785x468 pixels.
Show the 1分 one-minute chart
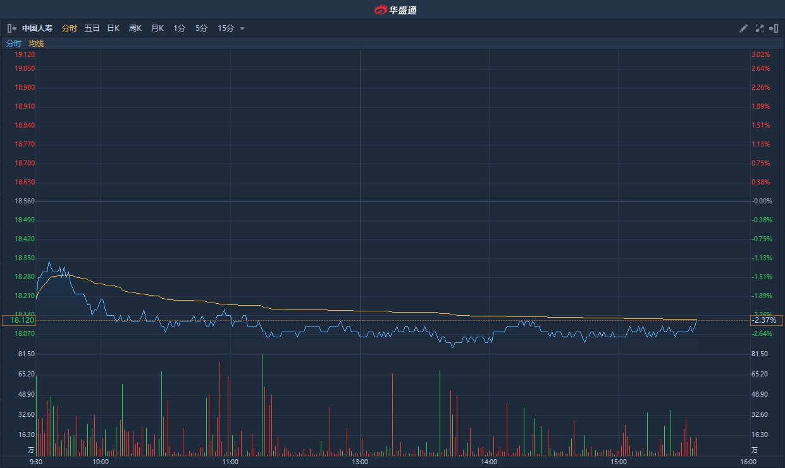click(x=180, y=28)
